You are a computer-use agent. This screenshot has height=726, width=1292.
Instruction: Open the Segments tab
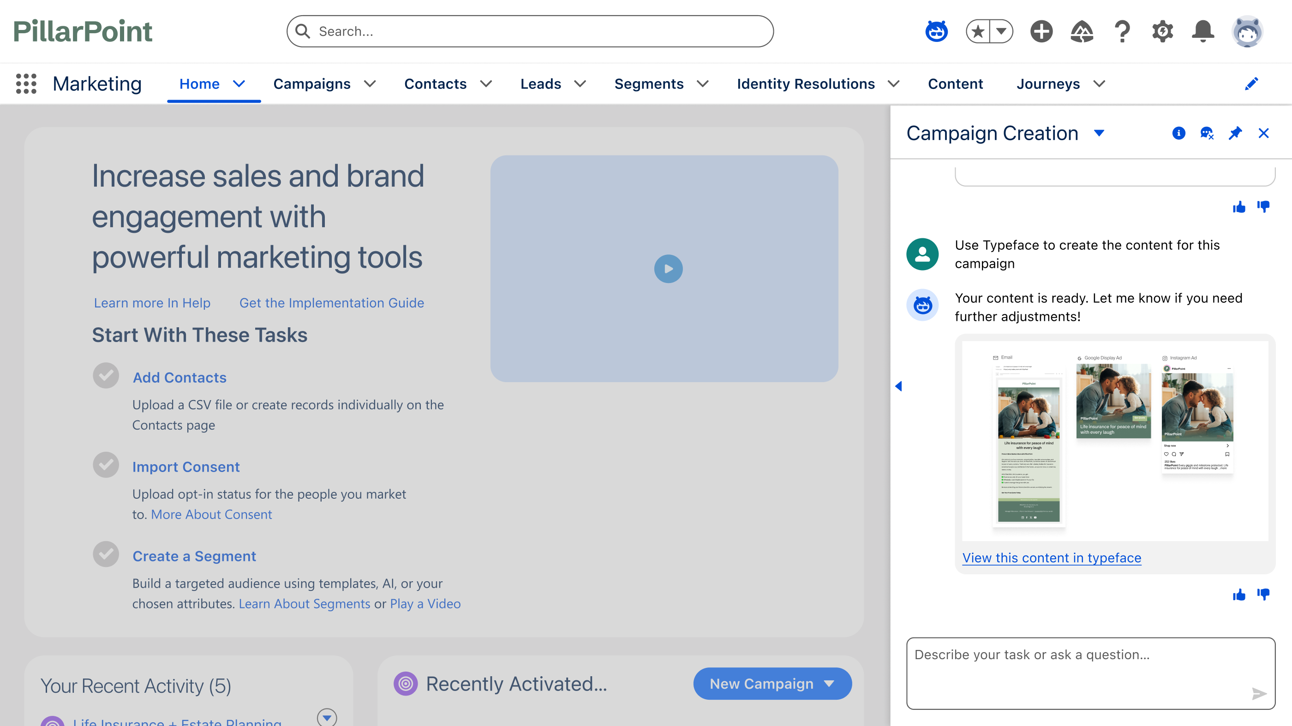(648, 84)
